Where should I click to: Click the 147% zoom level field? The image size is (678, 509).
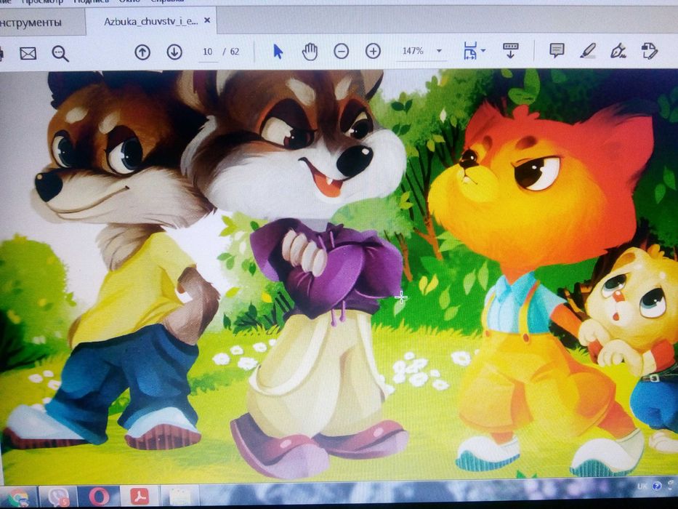pyautogui.click(x=413, y=51)
